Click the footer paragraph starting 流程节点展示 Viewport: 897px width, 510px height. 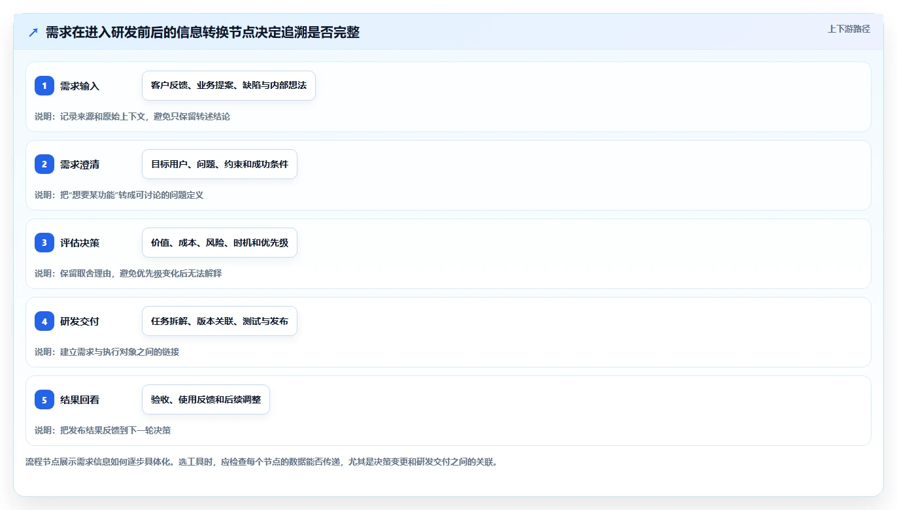pyautogui.click(x=262, y=462)
